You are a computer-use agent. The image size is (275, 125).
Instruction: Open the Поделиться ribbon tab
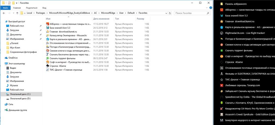pyautogui.click(x=32, y=8)
